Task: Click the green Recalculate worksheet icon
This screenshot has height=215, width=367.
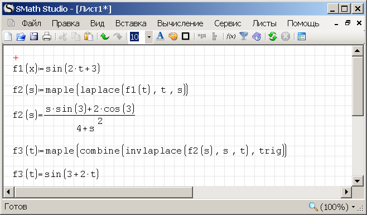Action: pyautogui.click(x=273, y=36)
